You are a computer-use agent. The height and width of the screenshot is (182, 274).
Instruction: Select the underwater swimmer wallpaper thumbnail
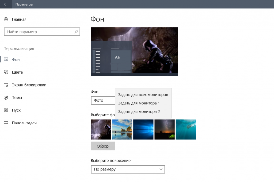[x=186, y=129]
